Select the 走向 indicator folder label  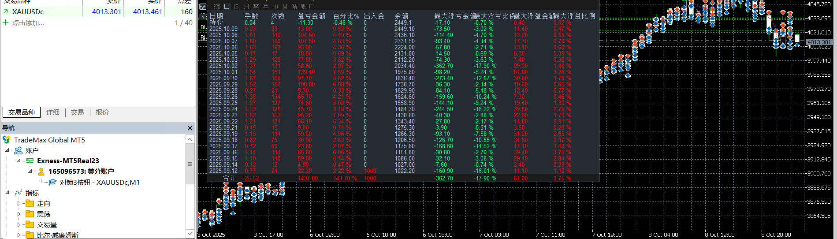44,203
